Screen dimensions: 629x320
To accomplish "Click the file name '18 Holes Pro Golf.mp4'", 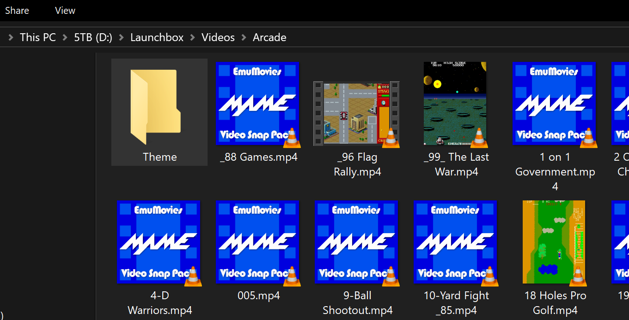I will [x=555, y=303].
